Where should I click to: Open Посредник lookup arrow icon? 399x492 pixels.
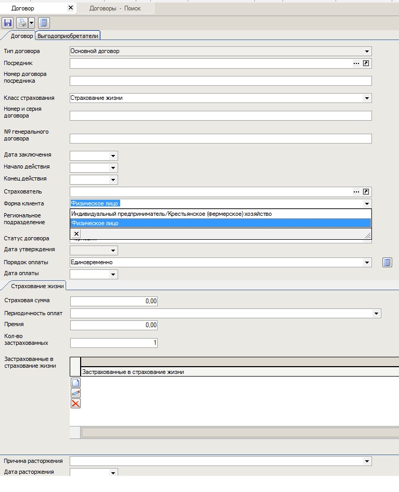(x=366, y=63)
